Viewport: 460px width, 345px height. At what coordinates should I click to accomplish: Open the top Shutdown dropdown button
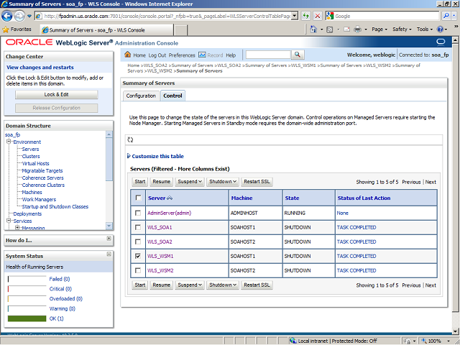(222, 182)
